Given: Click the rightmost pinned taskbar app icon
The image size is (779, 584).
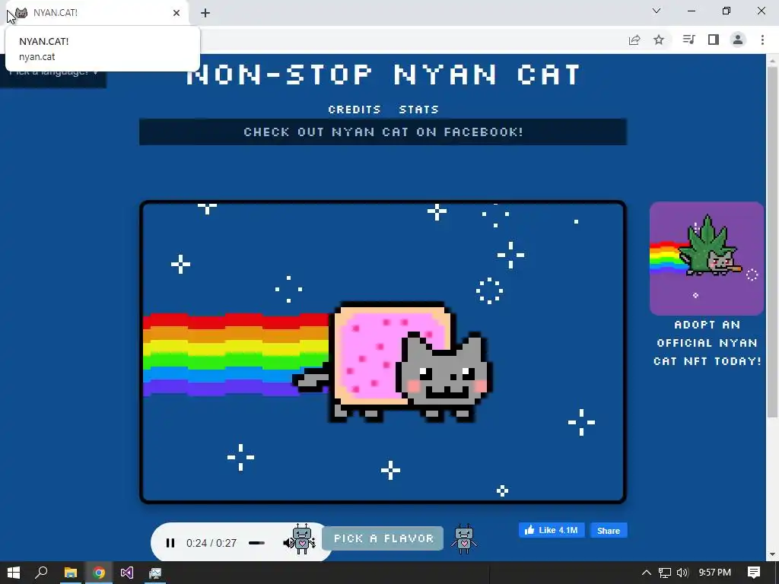Looking at the screenshot, I should point(155,573).
